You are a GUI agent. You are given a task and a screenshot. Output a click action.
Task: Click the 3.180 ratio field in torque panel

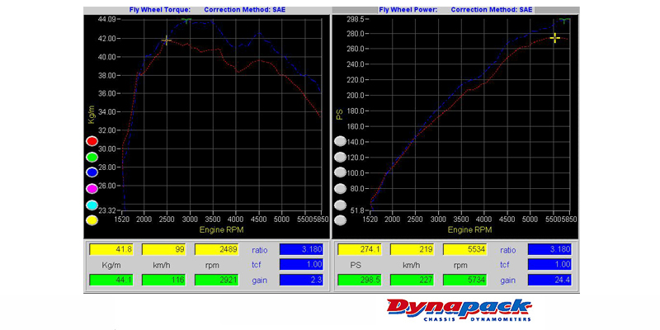tap(301, 249)
